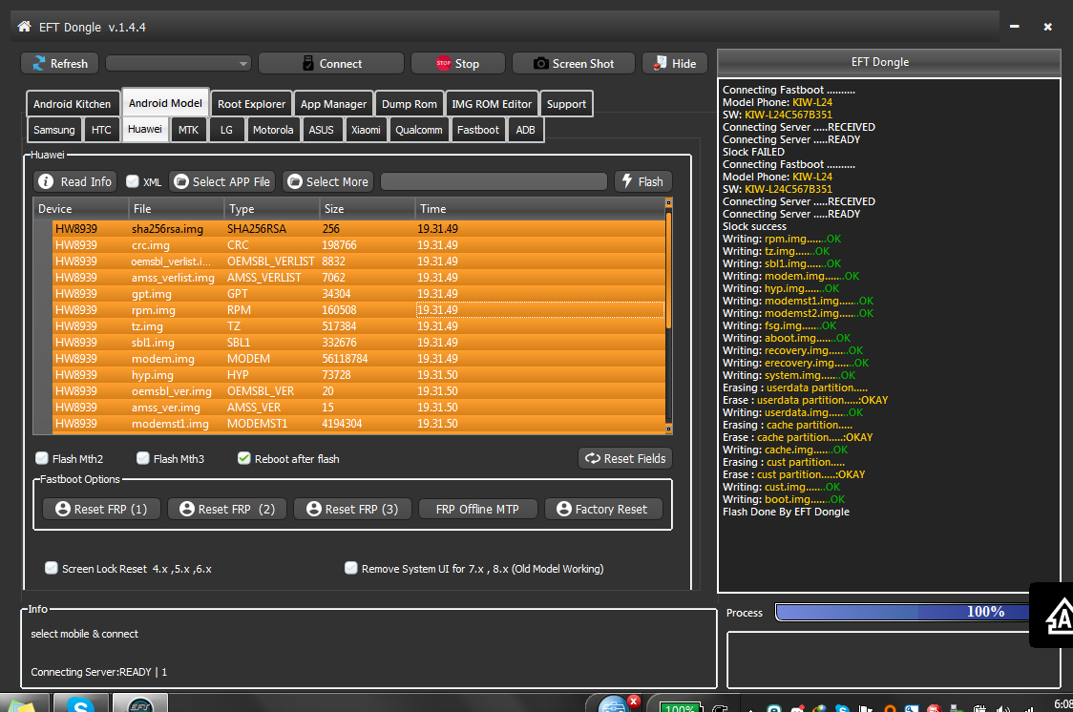Select the Xiaomi brand tab
The width and height of the screenshot is (1073, 712).
click(x=366, y=130)
